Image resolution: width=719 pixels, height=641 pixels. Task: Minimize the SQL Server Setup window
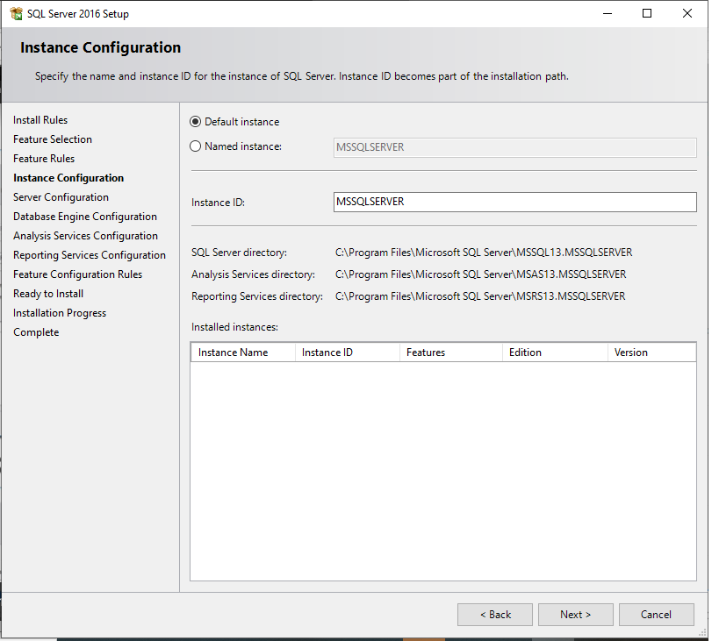tap(608, 14)
